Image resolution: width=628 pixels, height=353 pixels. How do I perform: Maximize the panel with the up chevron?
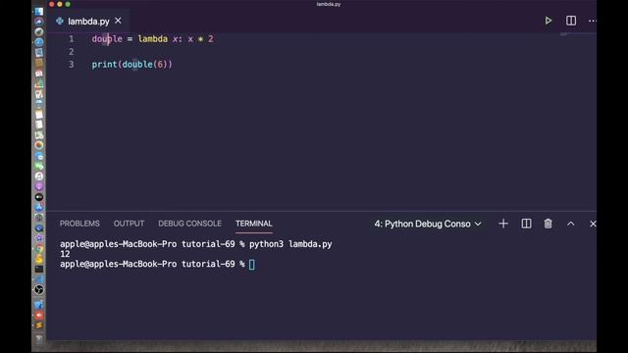click(571, 224)
